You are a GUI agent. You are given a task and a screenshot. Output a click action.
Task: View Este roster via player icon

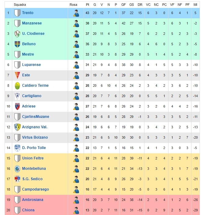[76, 75]
